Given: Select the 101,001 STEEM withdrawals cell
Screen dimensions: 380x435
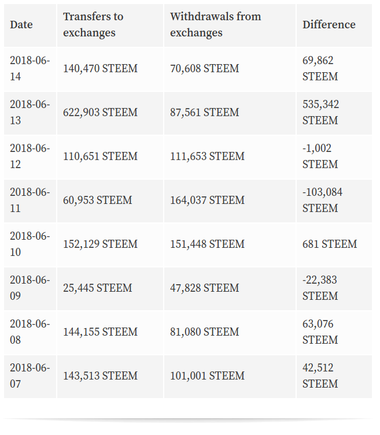Looking at the screenshot, I should tap(230, 376).
